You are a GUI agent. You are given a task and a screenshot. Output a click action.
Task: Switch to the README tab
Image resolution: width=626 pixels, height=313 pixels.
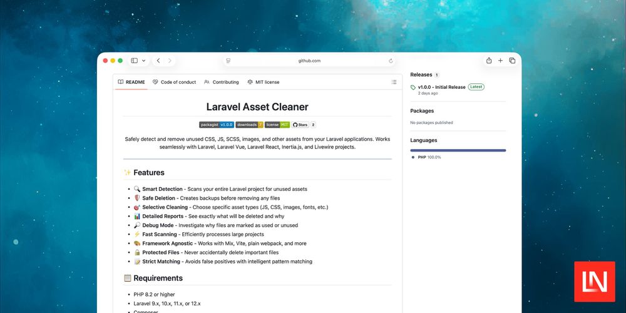(131, 82)
